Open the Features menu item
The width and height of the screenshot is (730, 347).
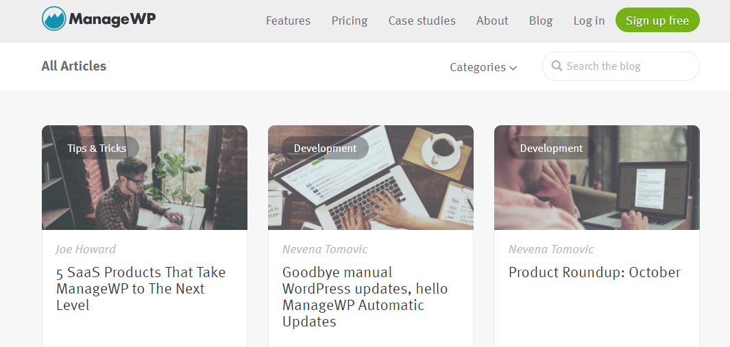pyautogui.click(x=288, y=21)
